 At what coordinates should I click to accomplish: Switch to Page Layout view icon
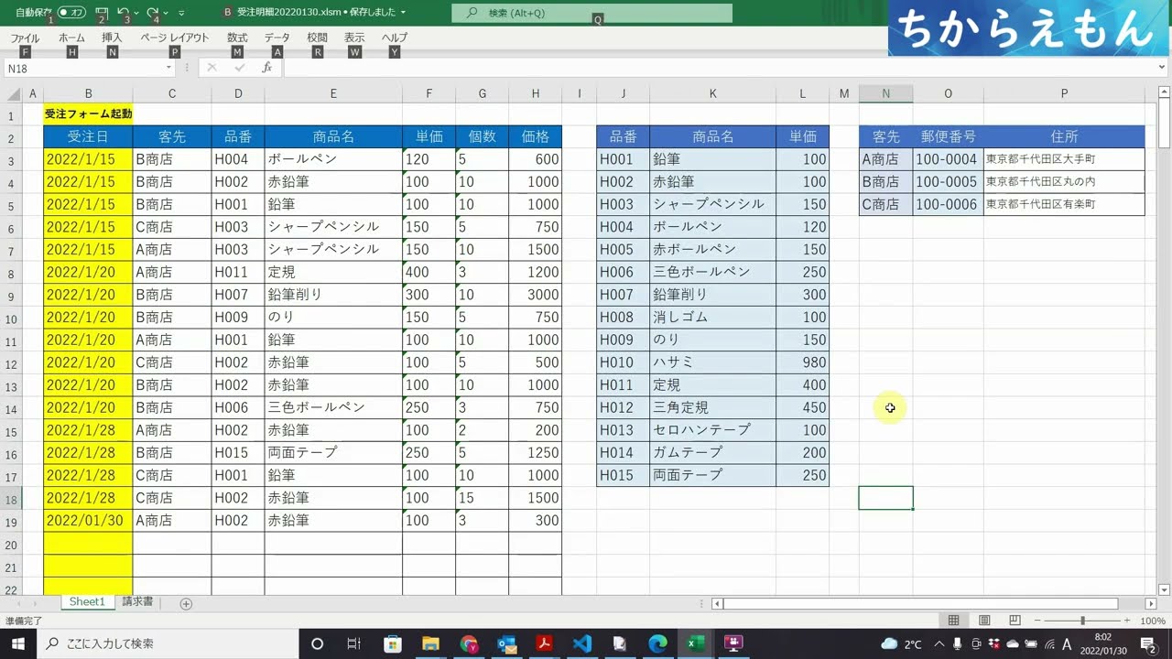click(984, 620)
